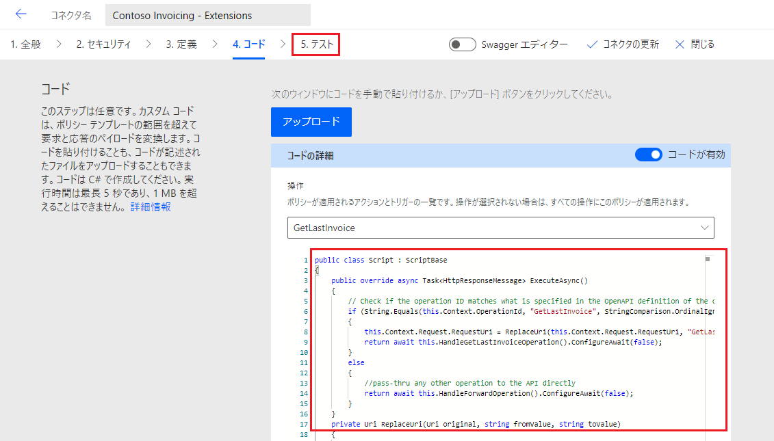Image resolution: width=774 pixels, height=441 pixels.
Task: Switch to the 3. 定義 step
Action: tap(181, 44)
